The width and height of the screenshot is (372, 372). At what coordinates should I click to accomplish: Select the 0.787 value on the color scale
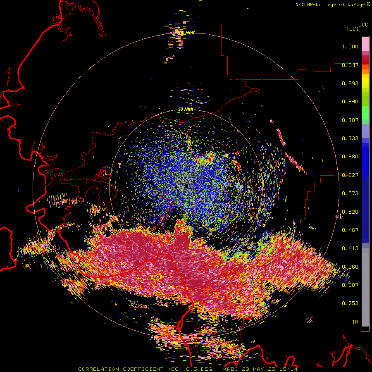pos(350,120)
